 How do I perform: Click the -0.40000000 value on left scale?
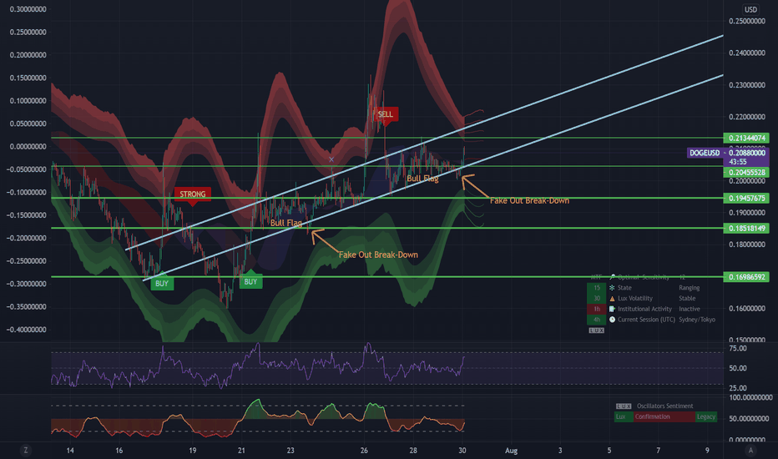click(x=27, y=330)
